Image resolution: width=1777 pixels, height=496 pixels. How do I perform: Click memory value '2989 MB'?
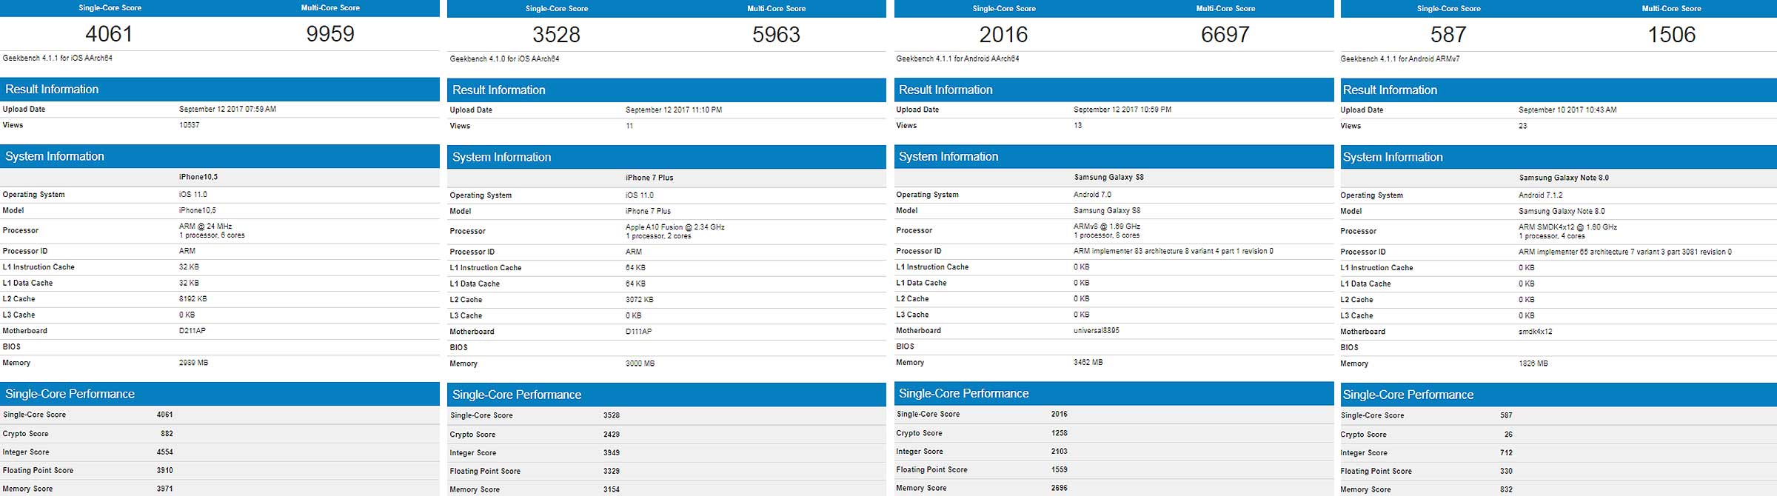point(193,363)
